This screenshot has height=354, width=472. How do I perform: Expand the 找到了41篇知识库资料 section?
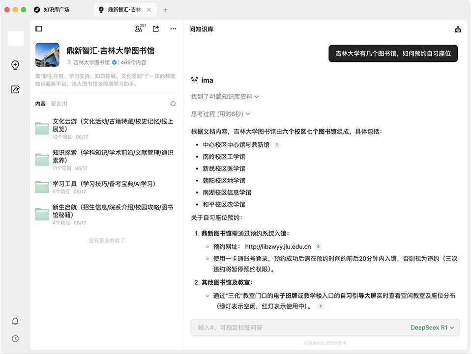(x=225, y=97)
